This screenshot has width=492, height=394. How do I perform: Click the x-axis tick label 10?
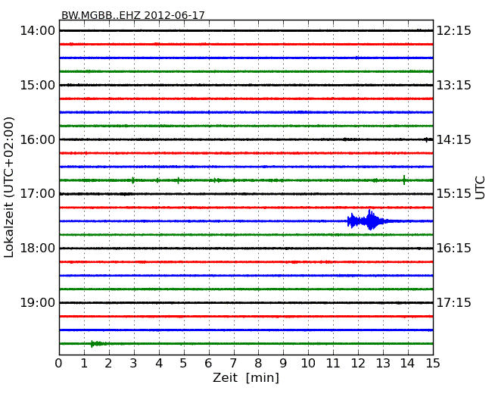coord(308,363)
